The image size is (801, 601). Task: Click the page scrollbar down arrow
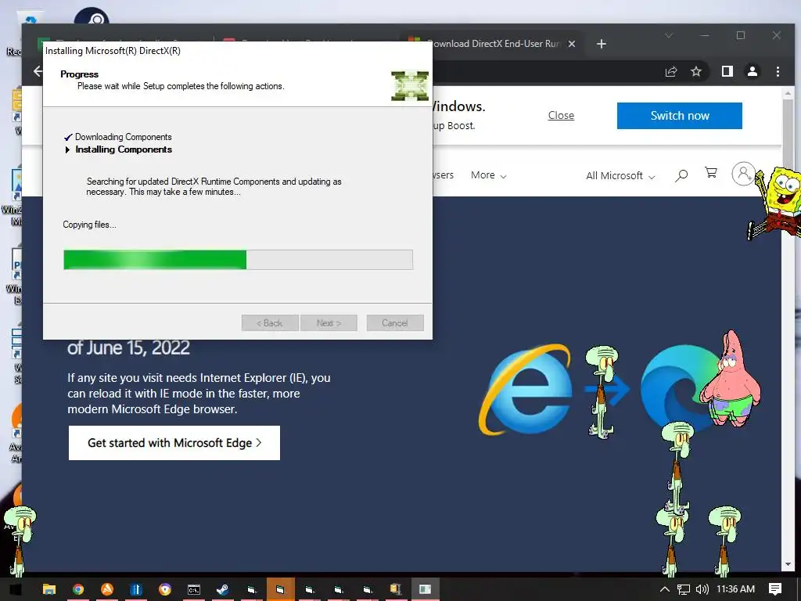click(787, 565)
